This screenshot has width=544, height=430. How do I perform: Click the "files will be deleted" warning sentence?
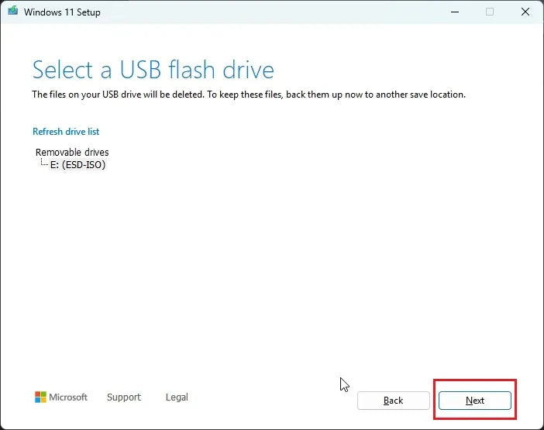point(125,95)
